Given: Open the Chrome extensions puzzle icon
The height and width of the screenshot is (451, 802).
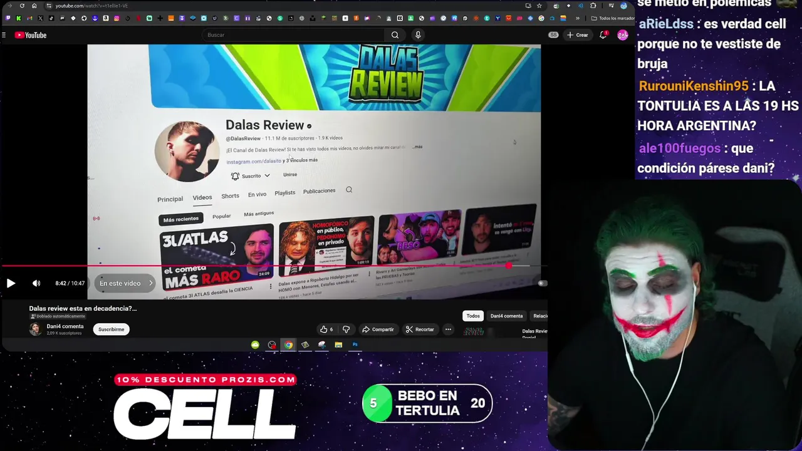Looking at the screenshot, I should point(593,6).
